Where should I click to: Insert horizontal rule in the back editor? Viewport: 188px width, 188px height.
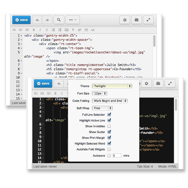click(86, 30)
